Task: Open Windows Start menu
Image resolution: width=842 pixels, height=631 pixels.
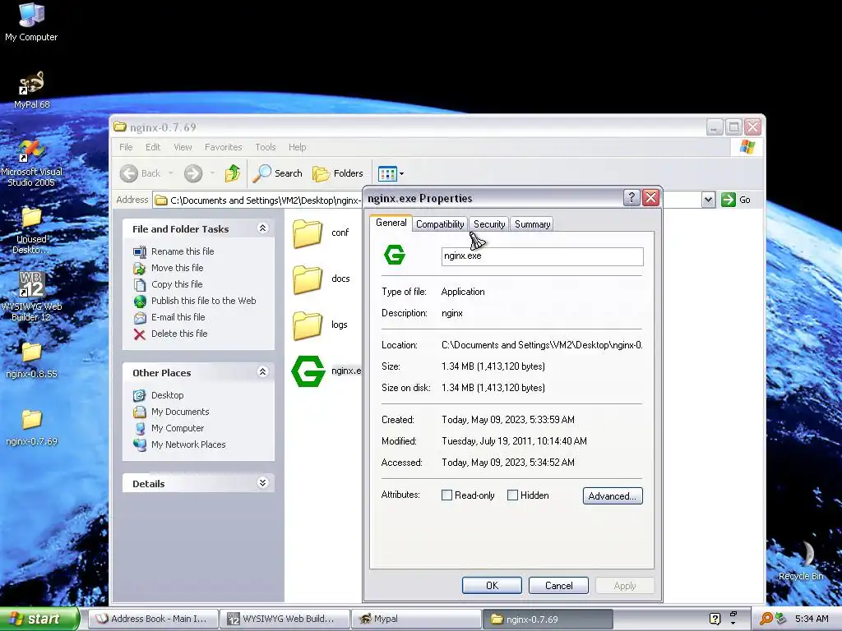Action: (39, 619)
